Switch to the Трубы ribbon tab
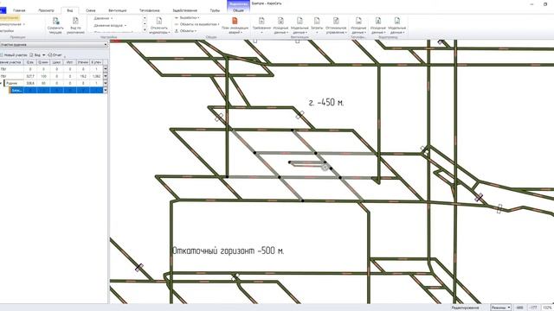The height and width of the screenshot is (311, 554). (215, 10)
